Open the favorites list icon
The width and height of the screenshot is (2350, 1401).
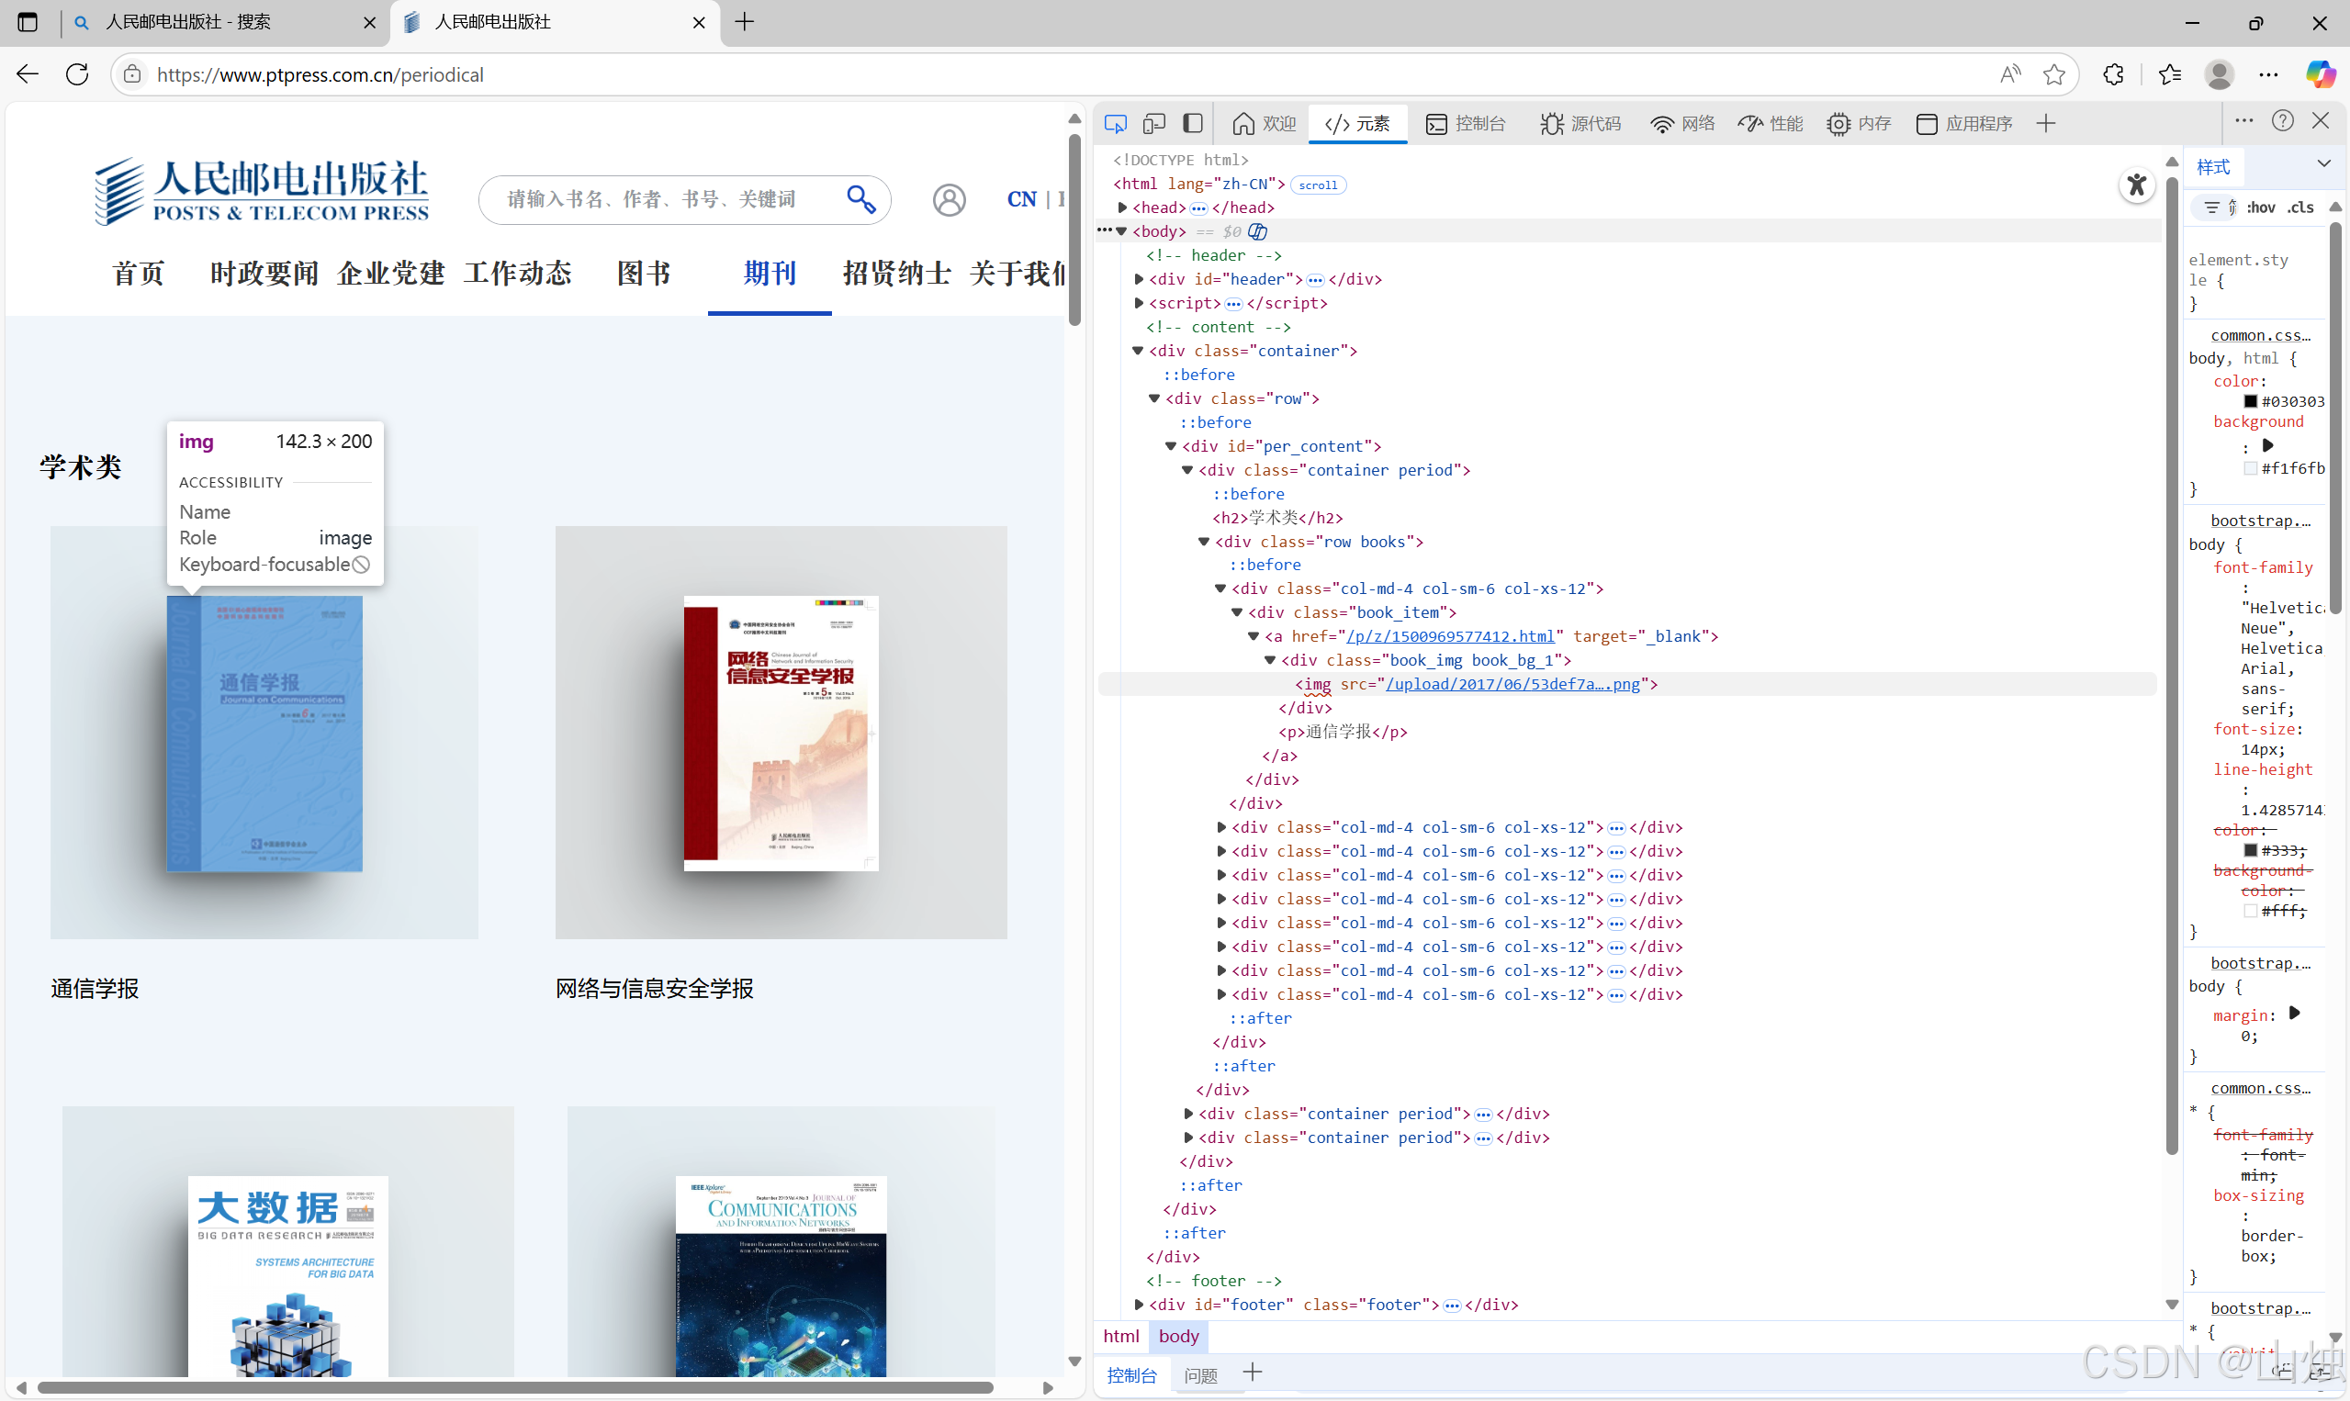[x=2170, y=74]
